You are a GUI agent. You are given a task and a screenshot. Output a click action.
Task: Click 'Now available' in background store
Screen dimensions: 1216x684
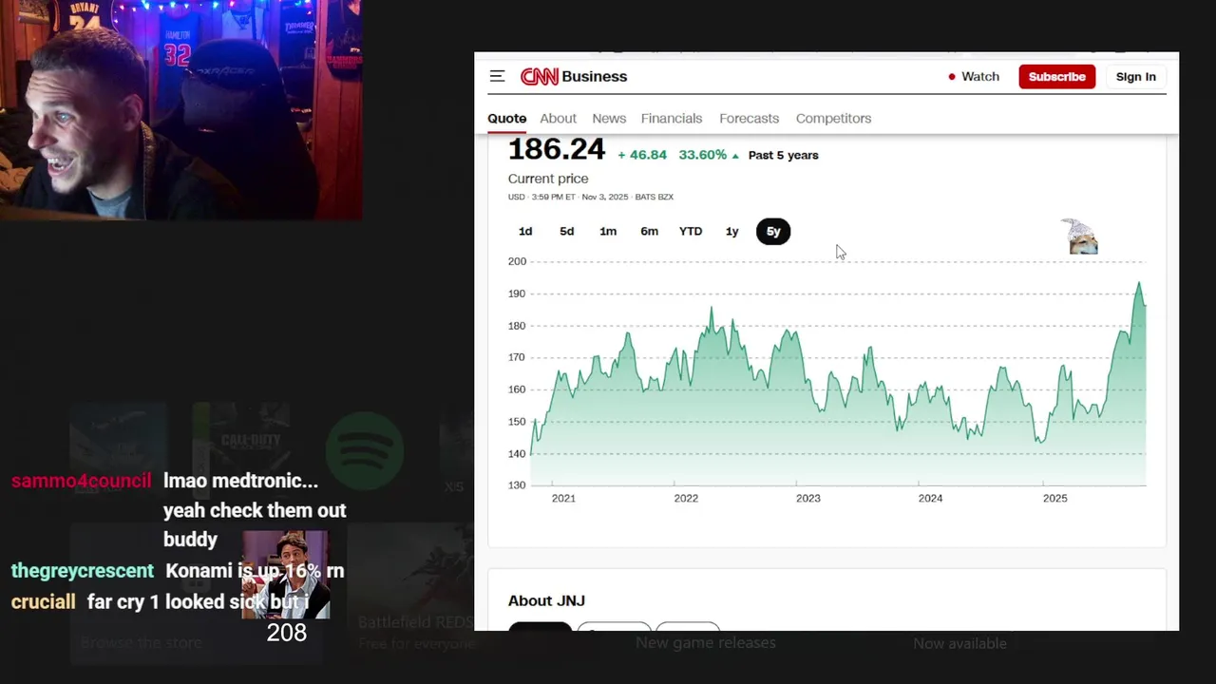point(959,644)
